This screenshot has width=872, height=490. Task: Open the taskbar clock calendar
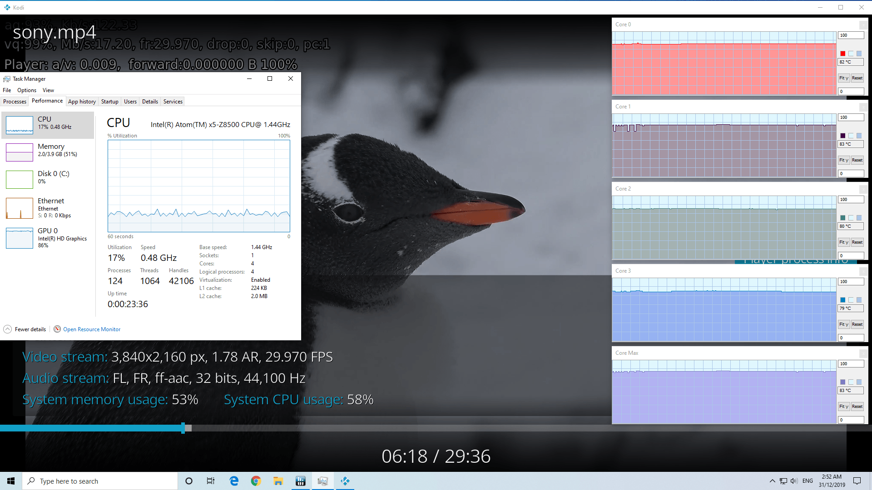click(832, 481)
